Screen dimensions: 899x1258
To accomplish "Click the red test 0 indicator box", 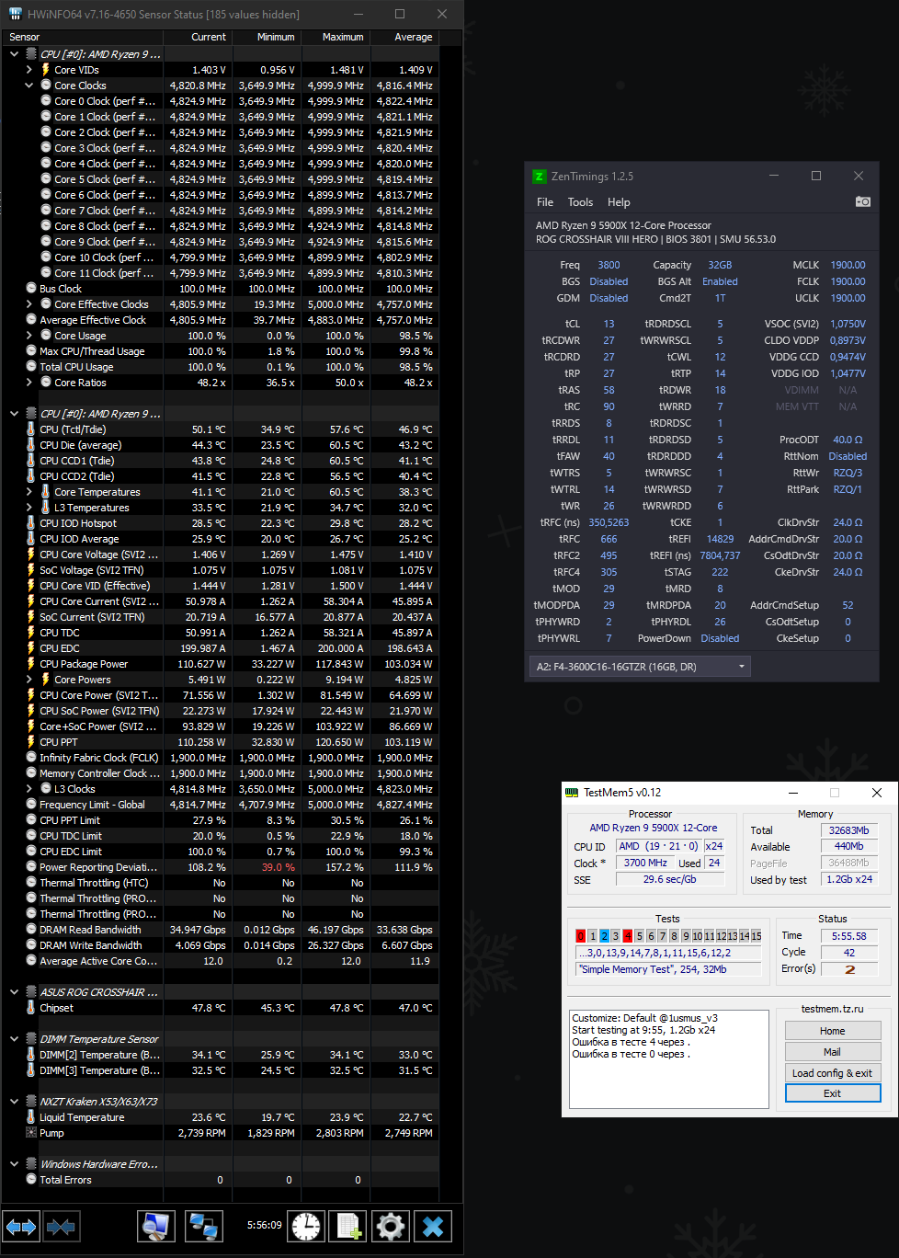I will pyautogui.click(x=580, y=936).
